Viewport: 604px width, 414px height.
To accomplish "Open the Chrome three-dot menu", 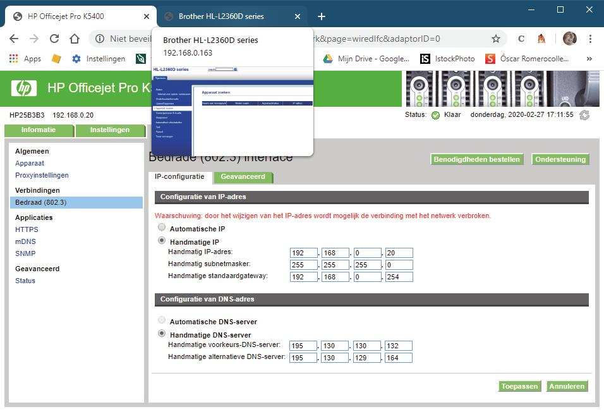I will (x=590, y=39).
